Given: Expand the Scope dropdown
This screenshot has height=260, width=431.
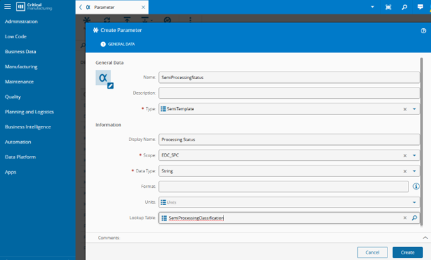Looking at the screenshot, I should click(414, 155).
